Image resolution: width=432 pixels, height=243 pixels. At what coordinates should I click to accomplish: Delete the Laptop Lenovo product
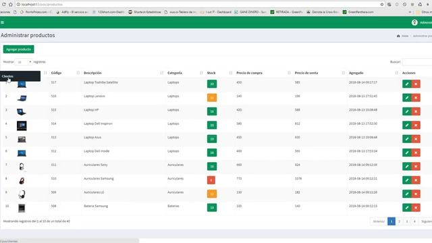tap(416, 97)
